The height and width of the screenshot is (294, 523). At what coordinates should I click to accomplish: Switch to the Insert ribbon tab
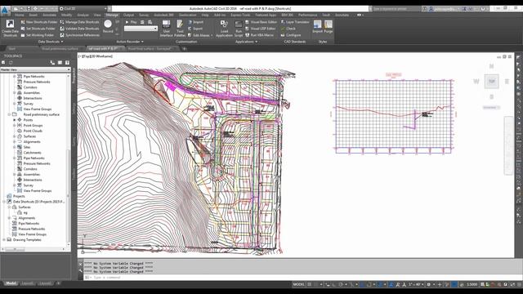pyautogui.click(x=33, y=15)
